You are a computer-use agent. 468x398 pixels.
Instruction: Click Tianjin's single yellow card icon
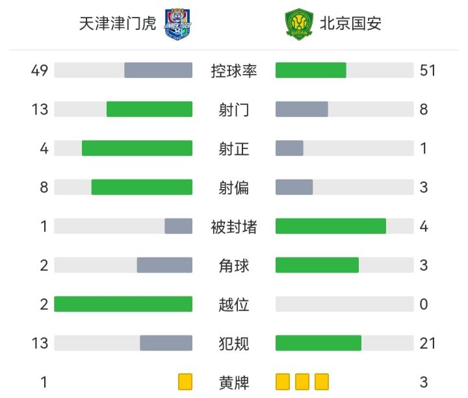pyautogui.click(x=185, y=382)
